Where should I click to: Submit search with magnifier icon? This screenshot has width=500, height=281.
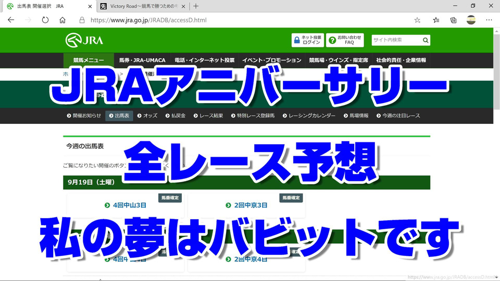[x=426, y=40]
